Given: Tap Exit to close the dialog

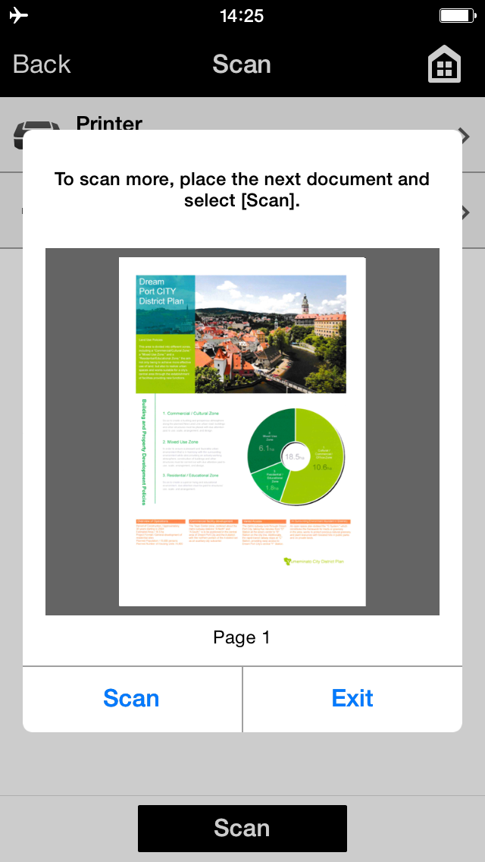Looking at the screenshot, I should 352,699.
